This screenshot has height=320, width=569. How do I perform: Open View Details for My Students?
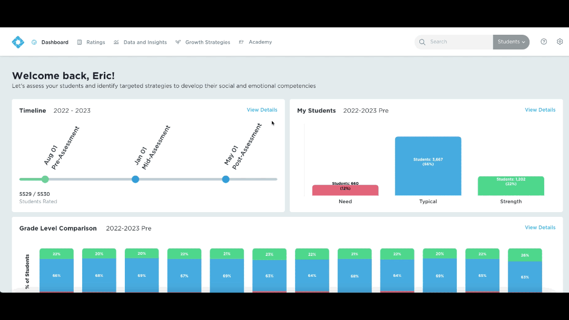click(540, 110)
